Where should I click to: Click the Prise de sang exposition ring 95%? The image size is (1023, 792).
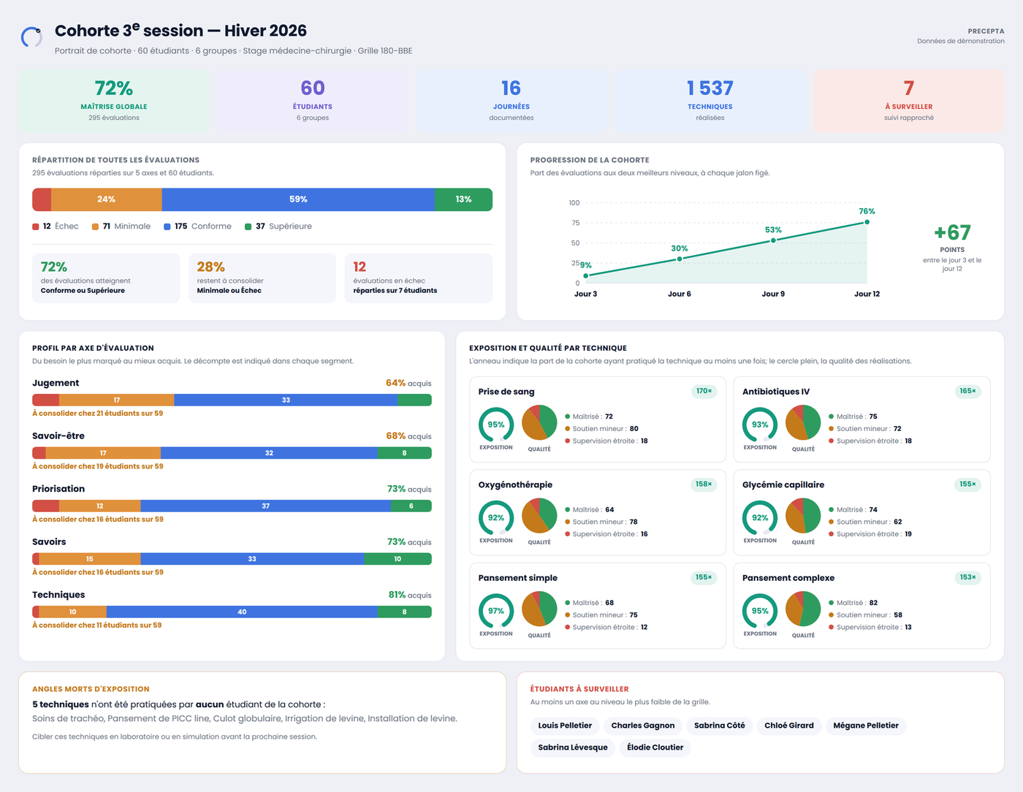pyautogui.click(x=496, y=424)
